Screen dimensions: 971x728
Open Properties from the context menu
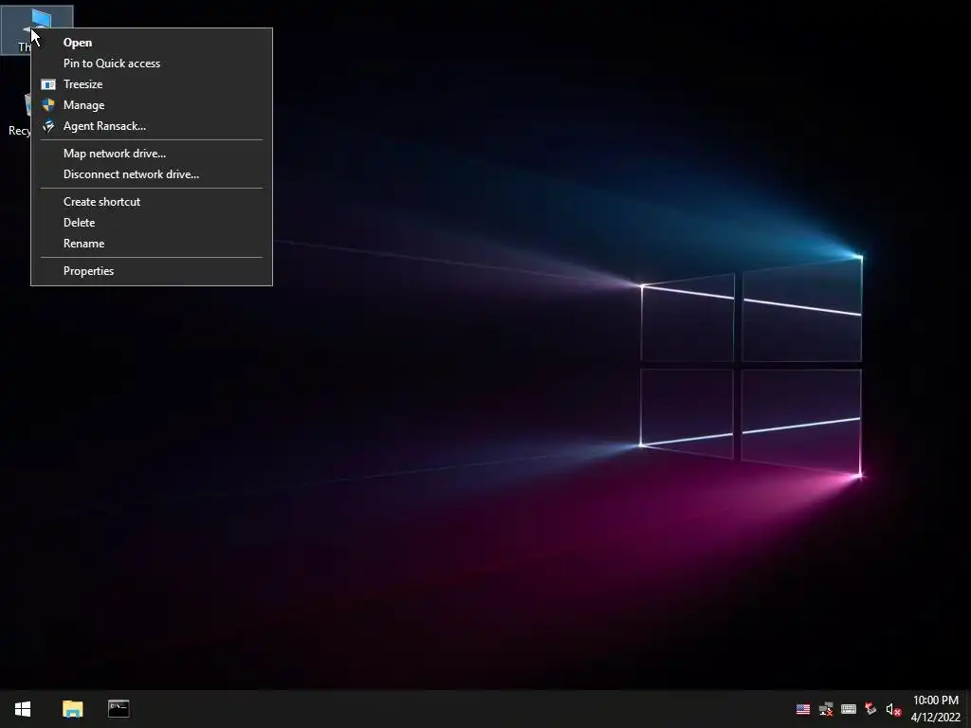click(152, 271)
